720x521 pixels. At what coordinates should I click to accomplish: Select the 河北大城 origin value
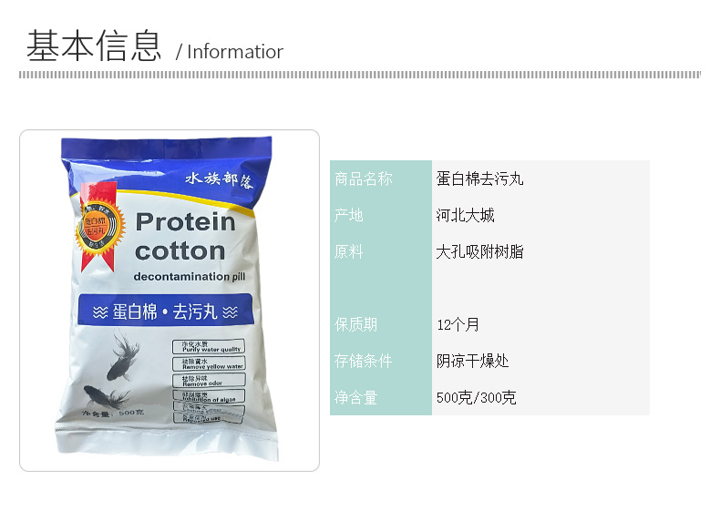[465, 215]
